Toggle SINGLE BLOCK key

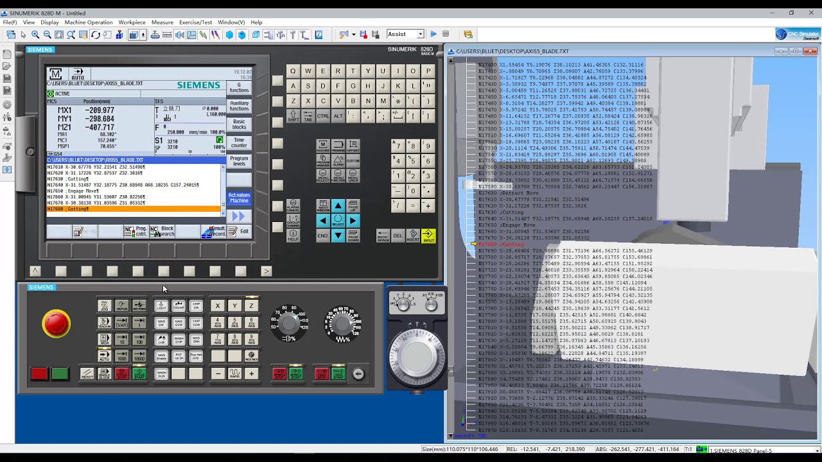(x=104, y=373)
